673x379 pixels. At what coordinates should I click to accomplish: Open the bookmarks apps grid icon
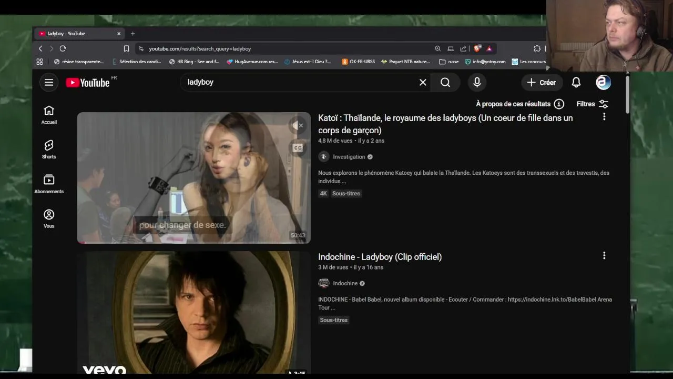[x=39, y=62]
